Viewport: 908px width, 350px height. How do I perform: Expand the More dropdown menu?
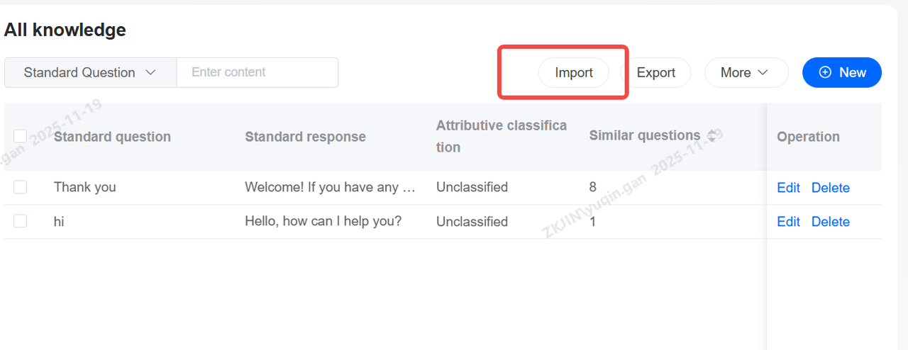(x=746, y=72)
